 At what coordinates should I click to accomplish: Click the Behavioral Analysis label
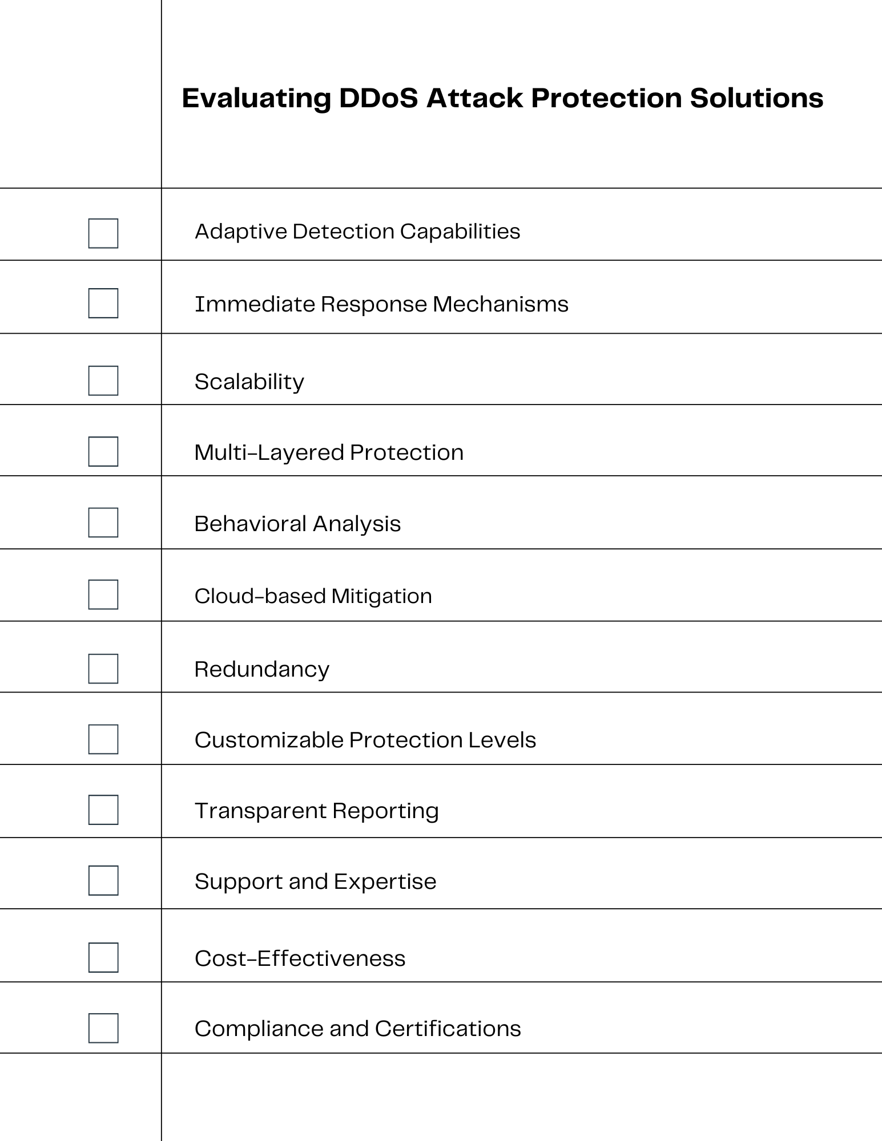(297, 524)
